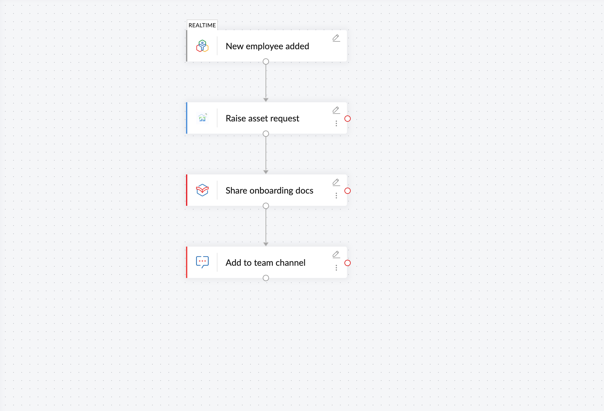Click the connector node below New employee added
This screenshot has height=411, width=604.
[x=266, y=61]
